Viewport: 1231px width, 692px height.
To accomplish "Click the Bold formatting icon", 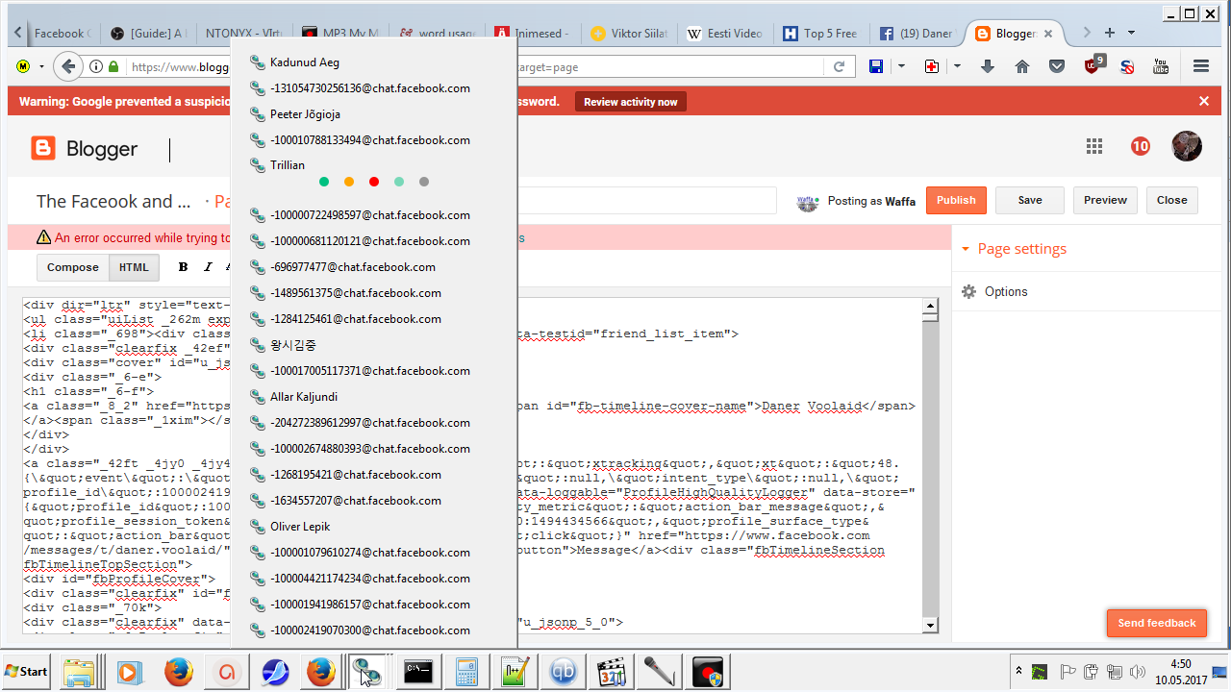I will 183,267.
